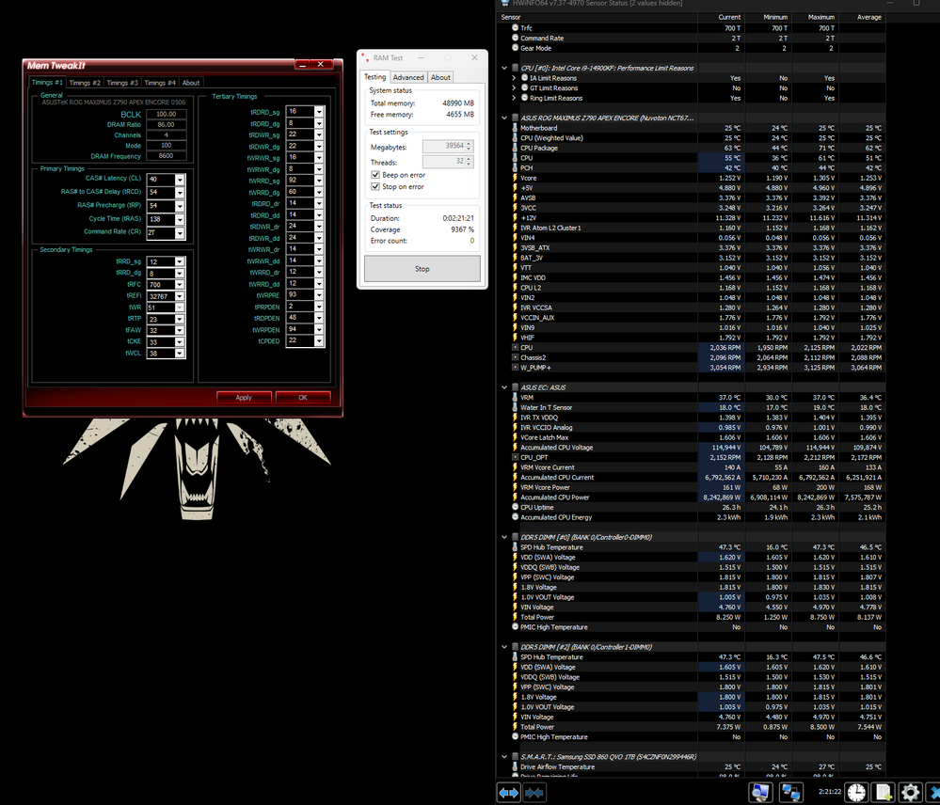
Task: Click round icon beside Gear Mode row
Action: point(515,48)
